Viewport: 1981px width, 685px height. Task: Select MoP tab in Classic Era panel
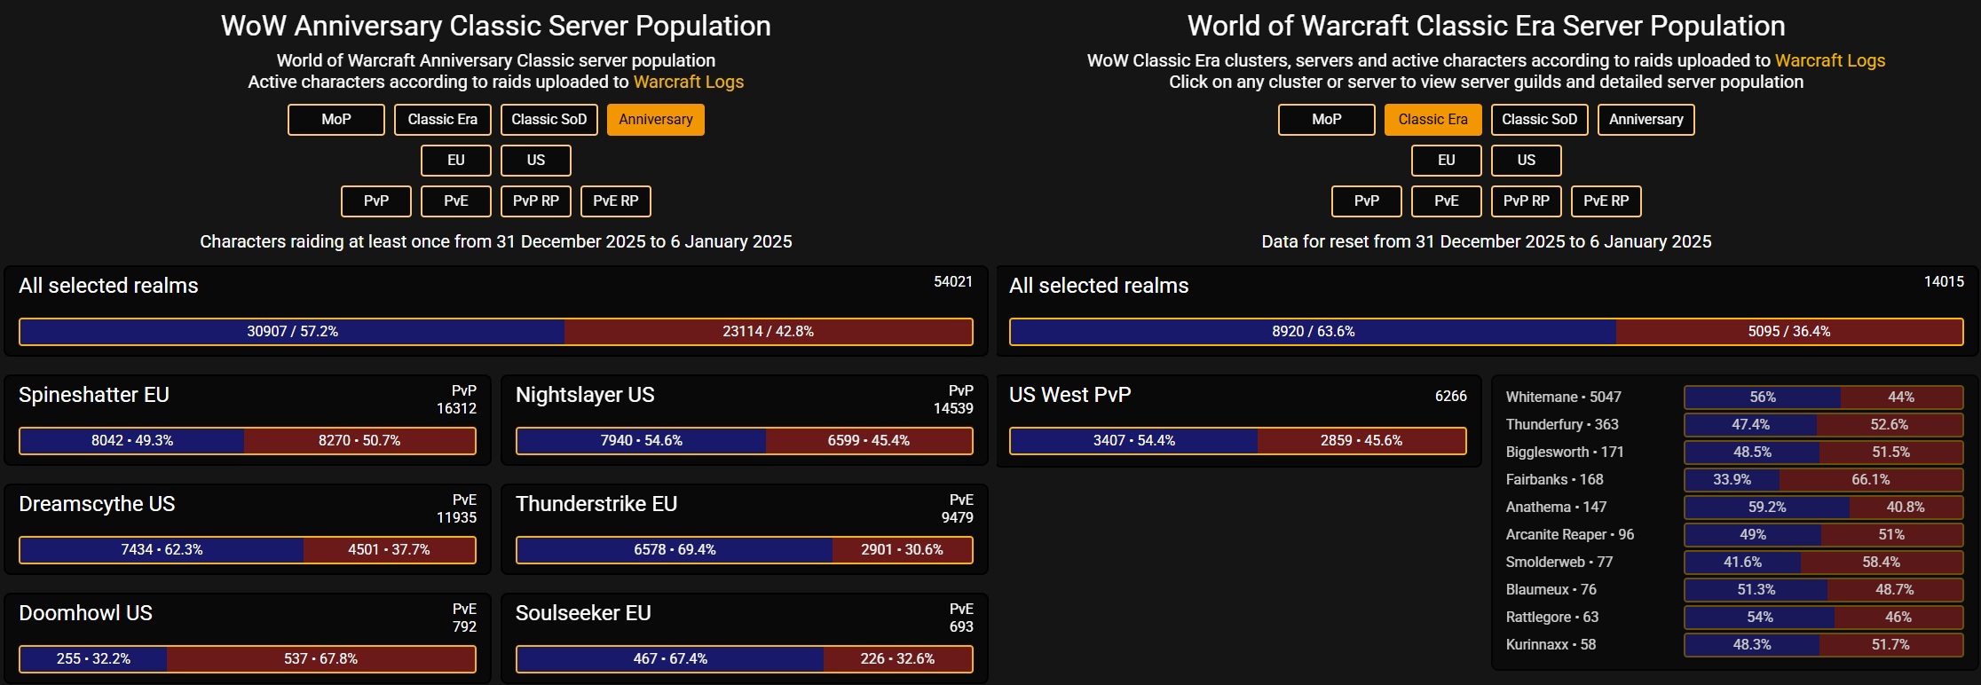click(x=1327, y=120)
